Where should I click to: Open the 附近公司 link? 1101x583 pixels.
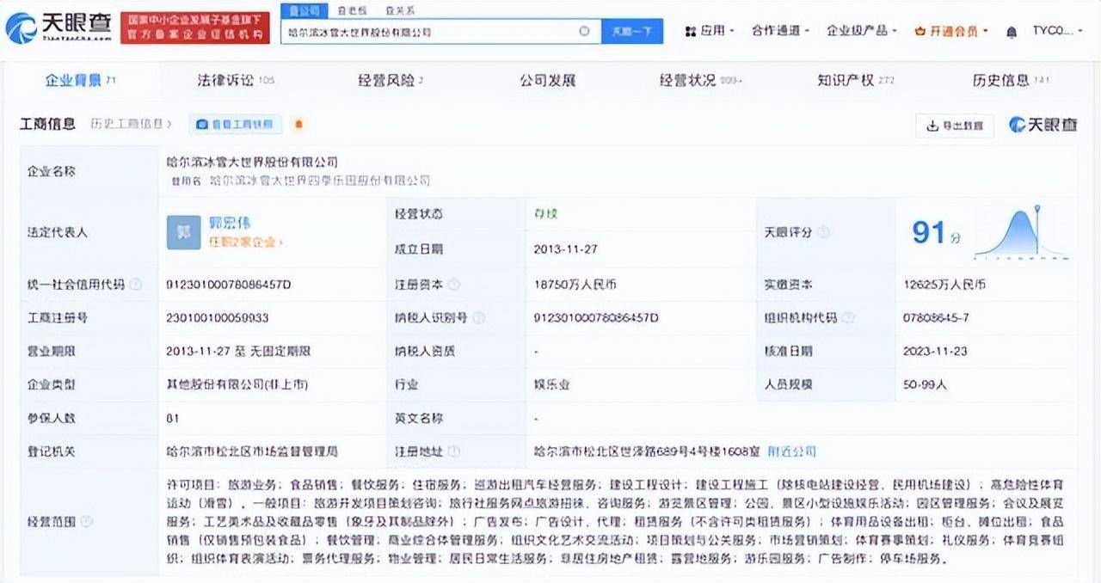[791, 451]
